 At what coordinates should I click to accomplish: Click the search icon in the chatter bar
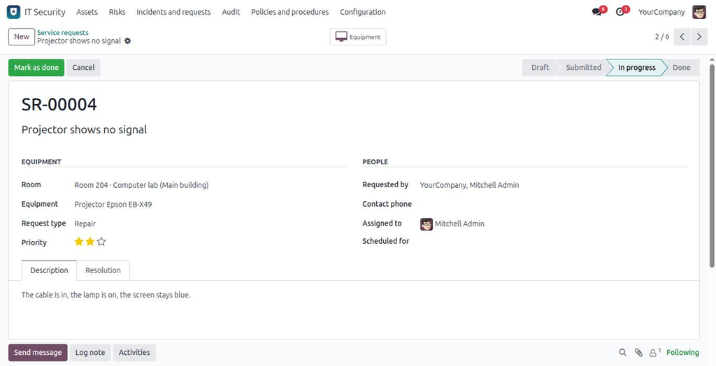pyautogui.click(x=622, y=352)
